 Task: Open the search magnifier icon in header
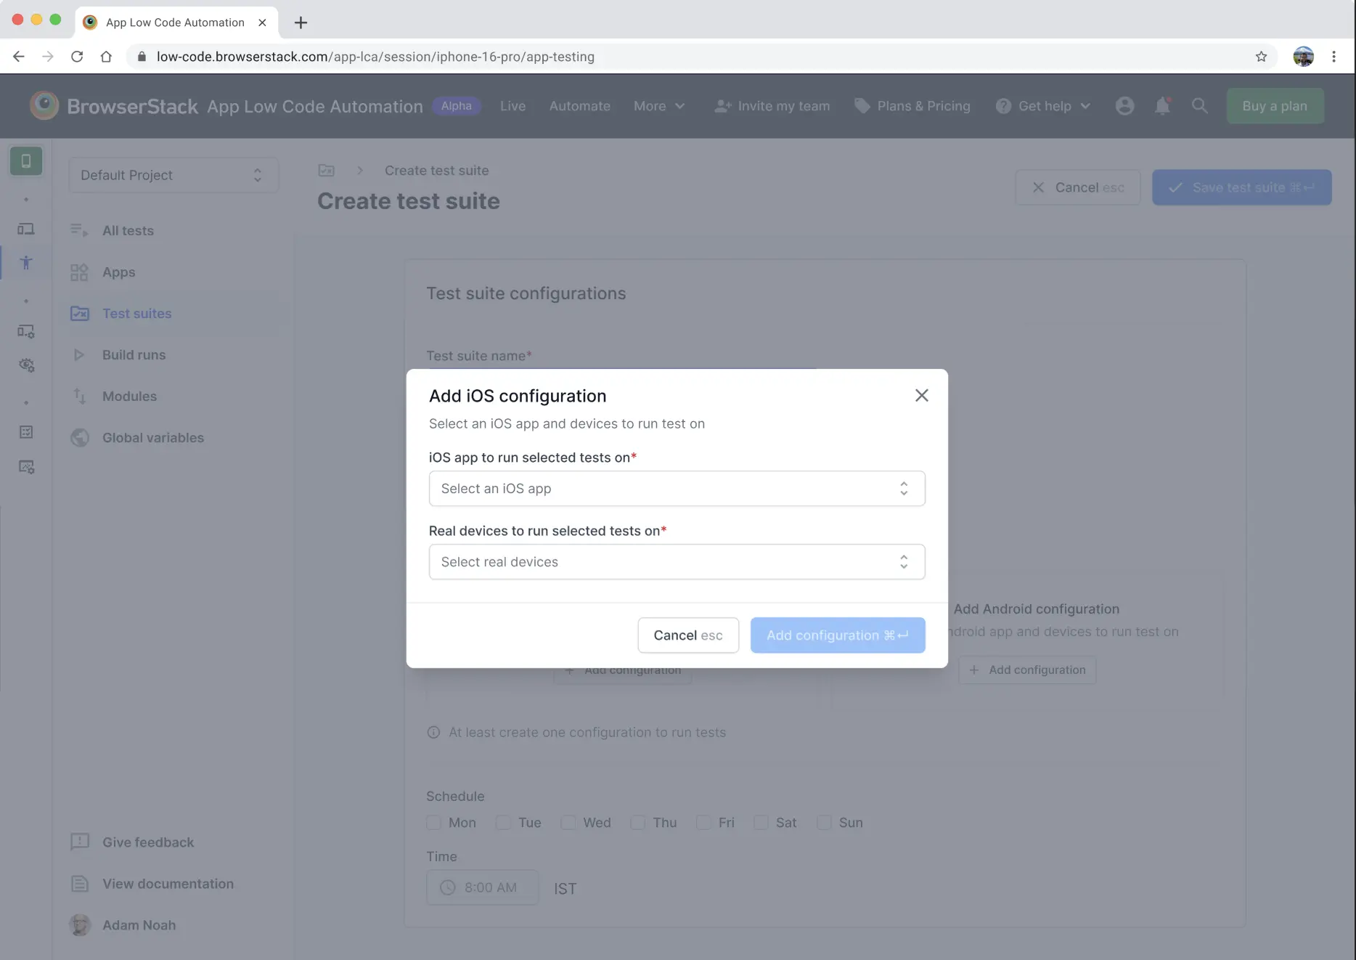coord(1200,106)
